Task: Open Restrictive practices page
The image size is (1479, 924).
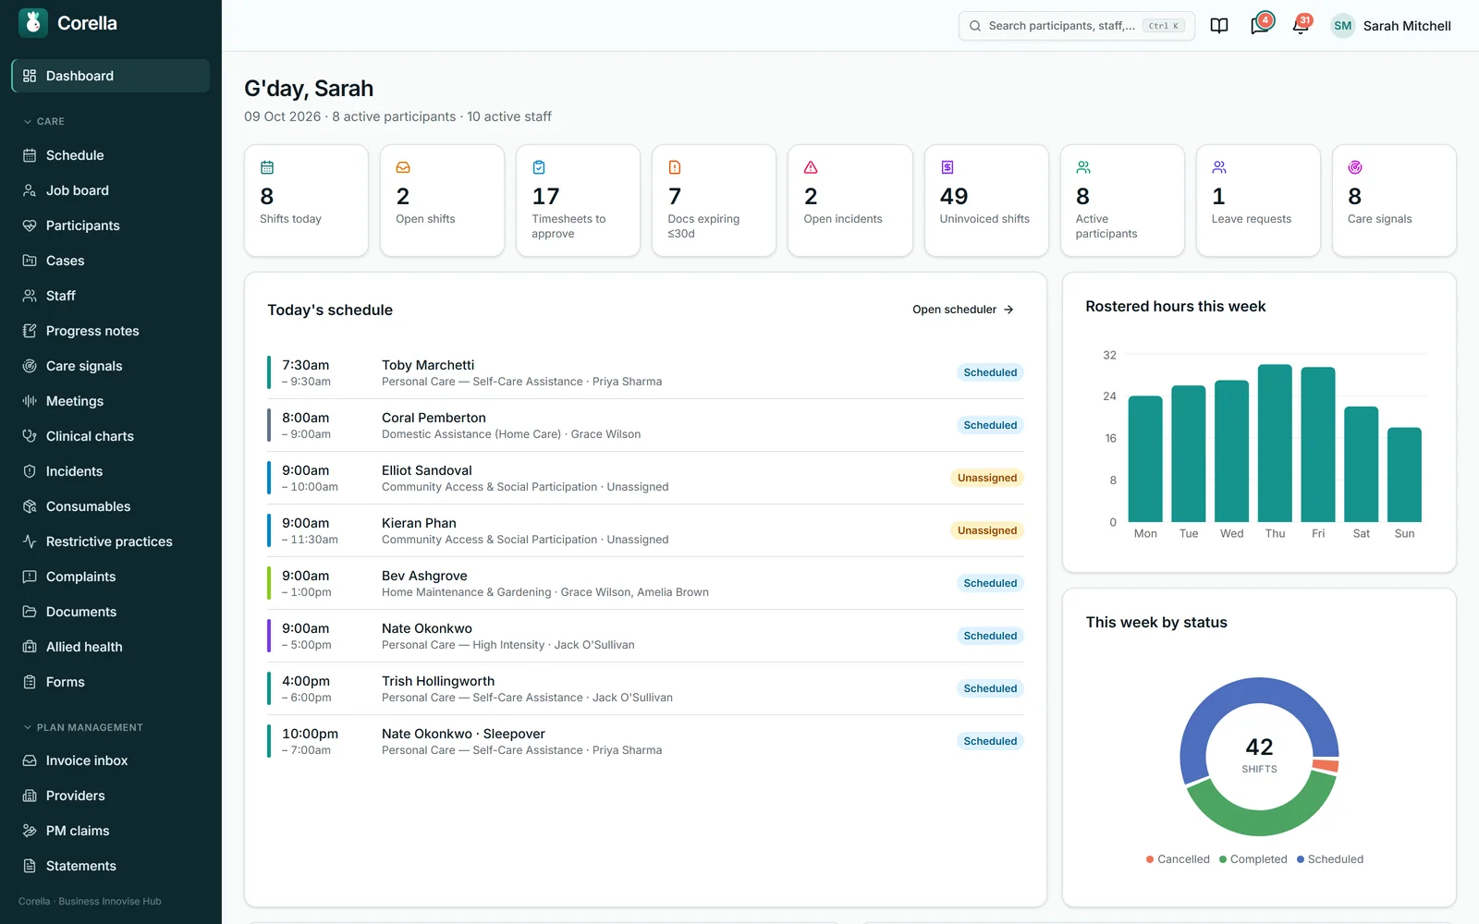Action: point(111,541)
